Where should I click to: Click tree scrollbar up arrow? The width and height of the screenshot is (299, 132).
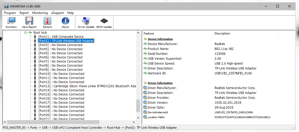pos(138,33)
